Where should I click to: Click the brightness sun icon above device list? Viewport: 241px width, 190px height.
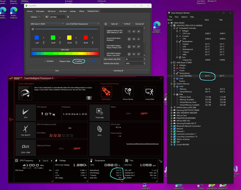point(106,24)
